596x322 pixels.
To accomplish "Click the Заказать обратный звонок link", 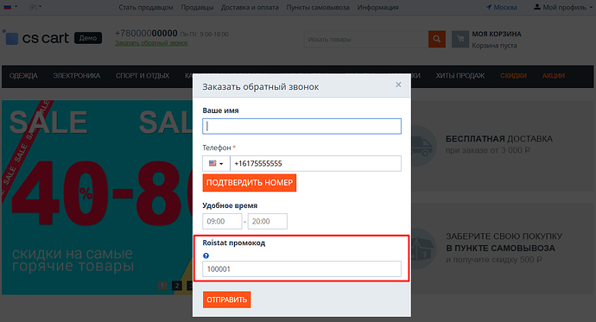I will [x=151, y=43].
